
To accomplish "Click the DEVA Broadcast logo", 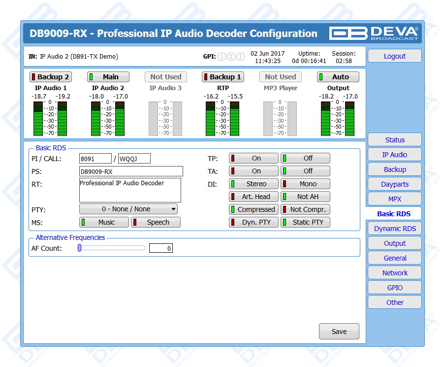I will pos(374,33).
